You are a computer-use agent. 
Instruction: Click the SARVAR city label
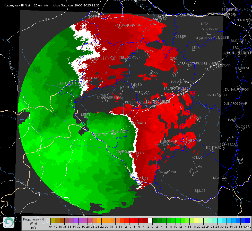tap(110, 57)
